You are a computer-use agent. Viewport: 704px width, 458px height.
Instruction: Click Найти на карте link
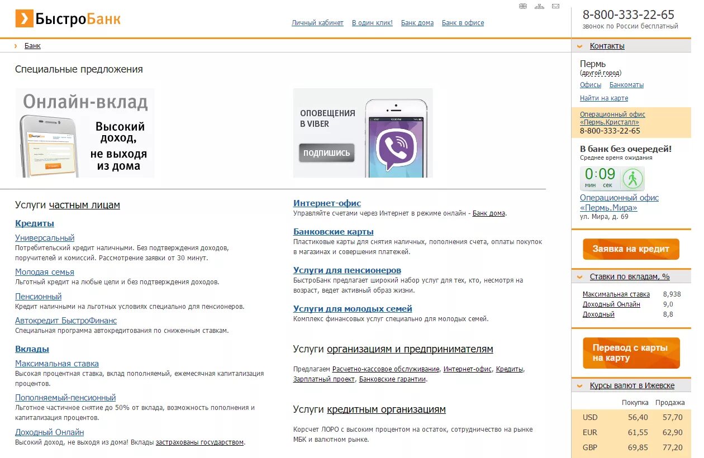(x=604, y=98)
